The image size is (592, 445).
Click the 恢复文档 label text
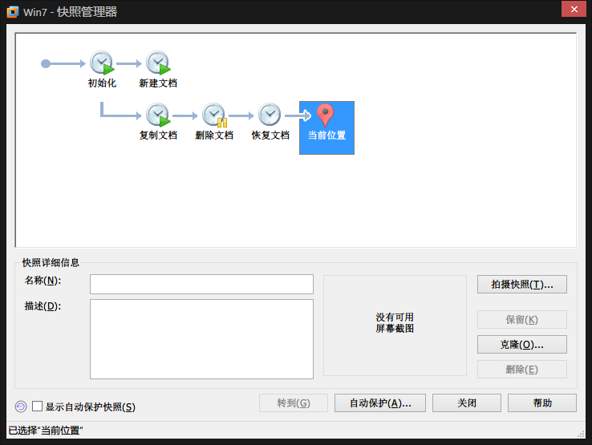tap(270, 136)
